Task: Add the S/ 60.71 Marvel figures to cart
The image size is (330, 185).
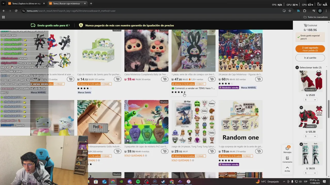Action: 259,79
